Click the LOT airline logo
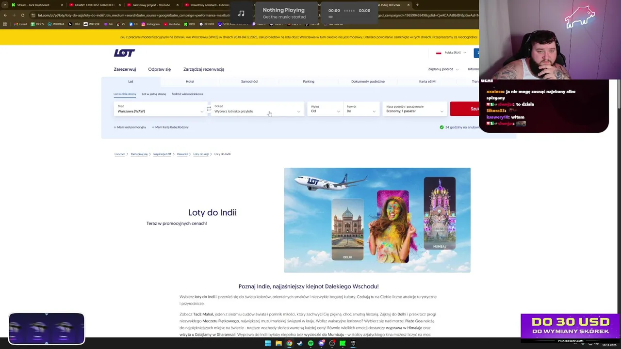The width and height of the screenshot is (621, 349). [x=124, y=53]
